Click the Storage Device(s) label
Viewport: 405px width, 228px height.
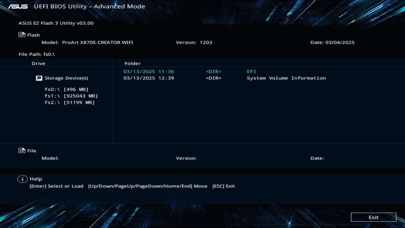tap(66, 78)
